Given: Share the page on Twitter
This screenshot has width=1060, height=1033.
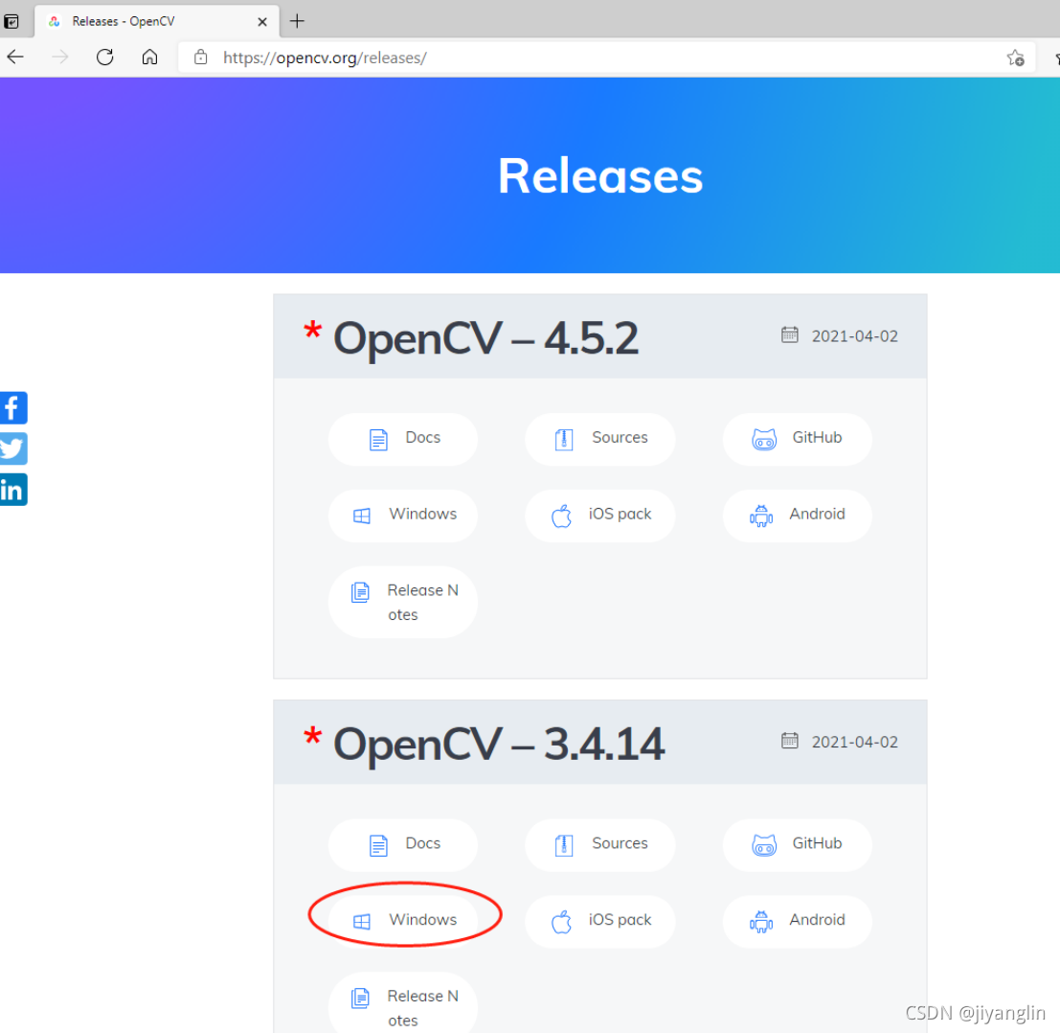Looking at the screenshot, I should pos(13,448).
